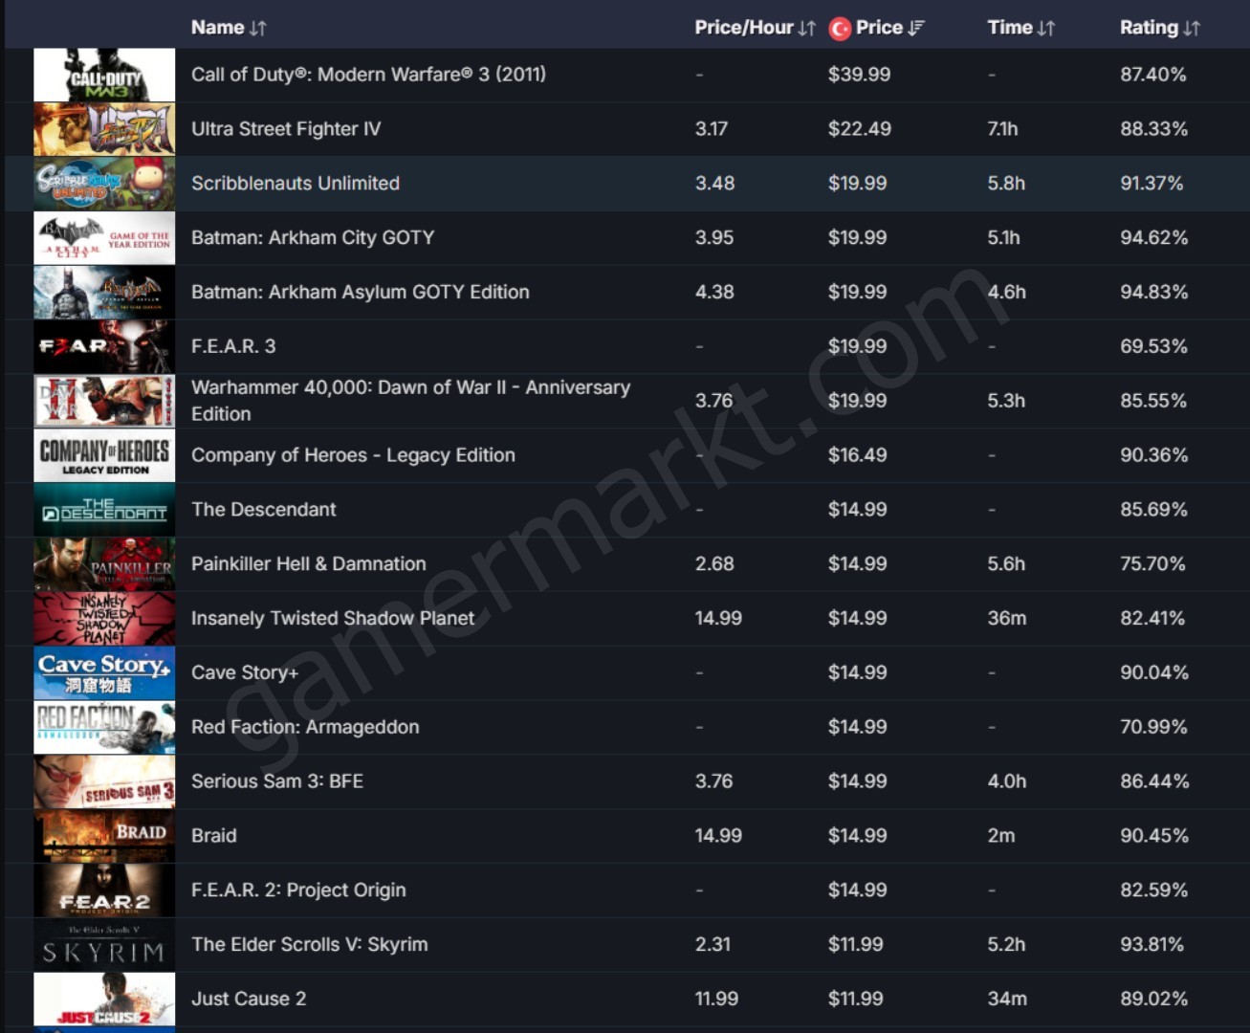Select F.E.A.R. 3 title
The width and height of the screenshot is (1250, 1033).
click(233, 346)
